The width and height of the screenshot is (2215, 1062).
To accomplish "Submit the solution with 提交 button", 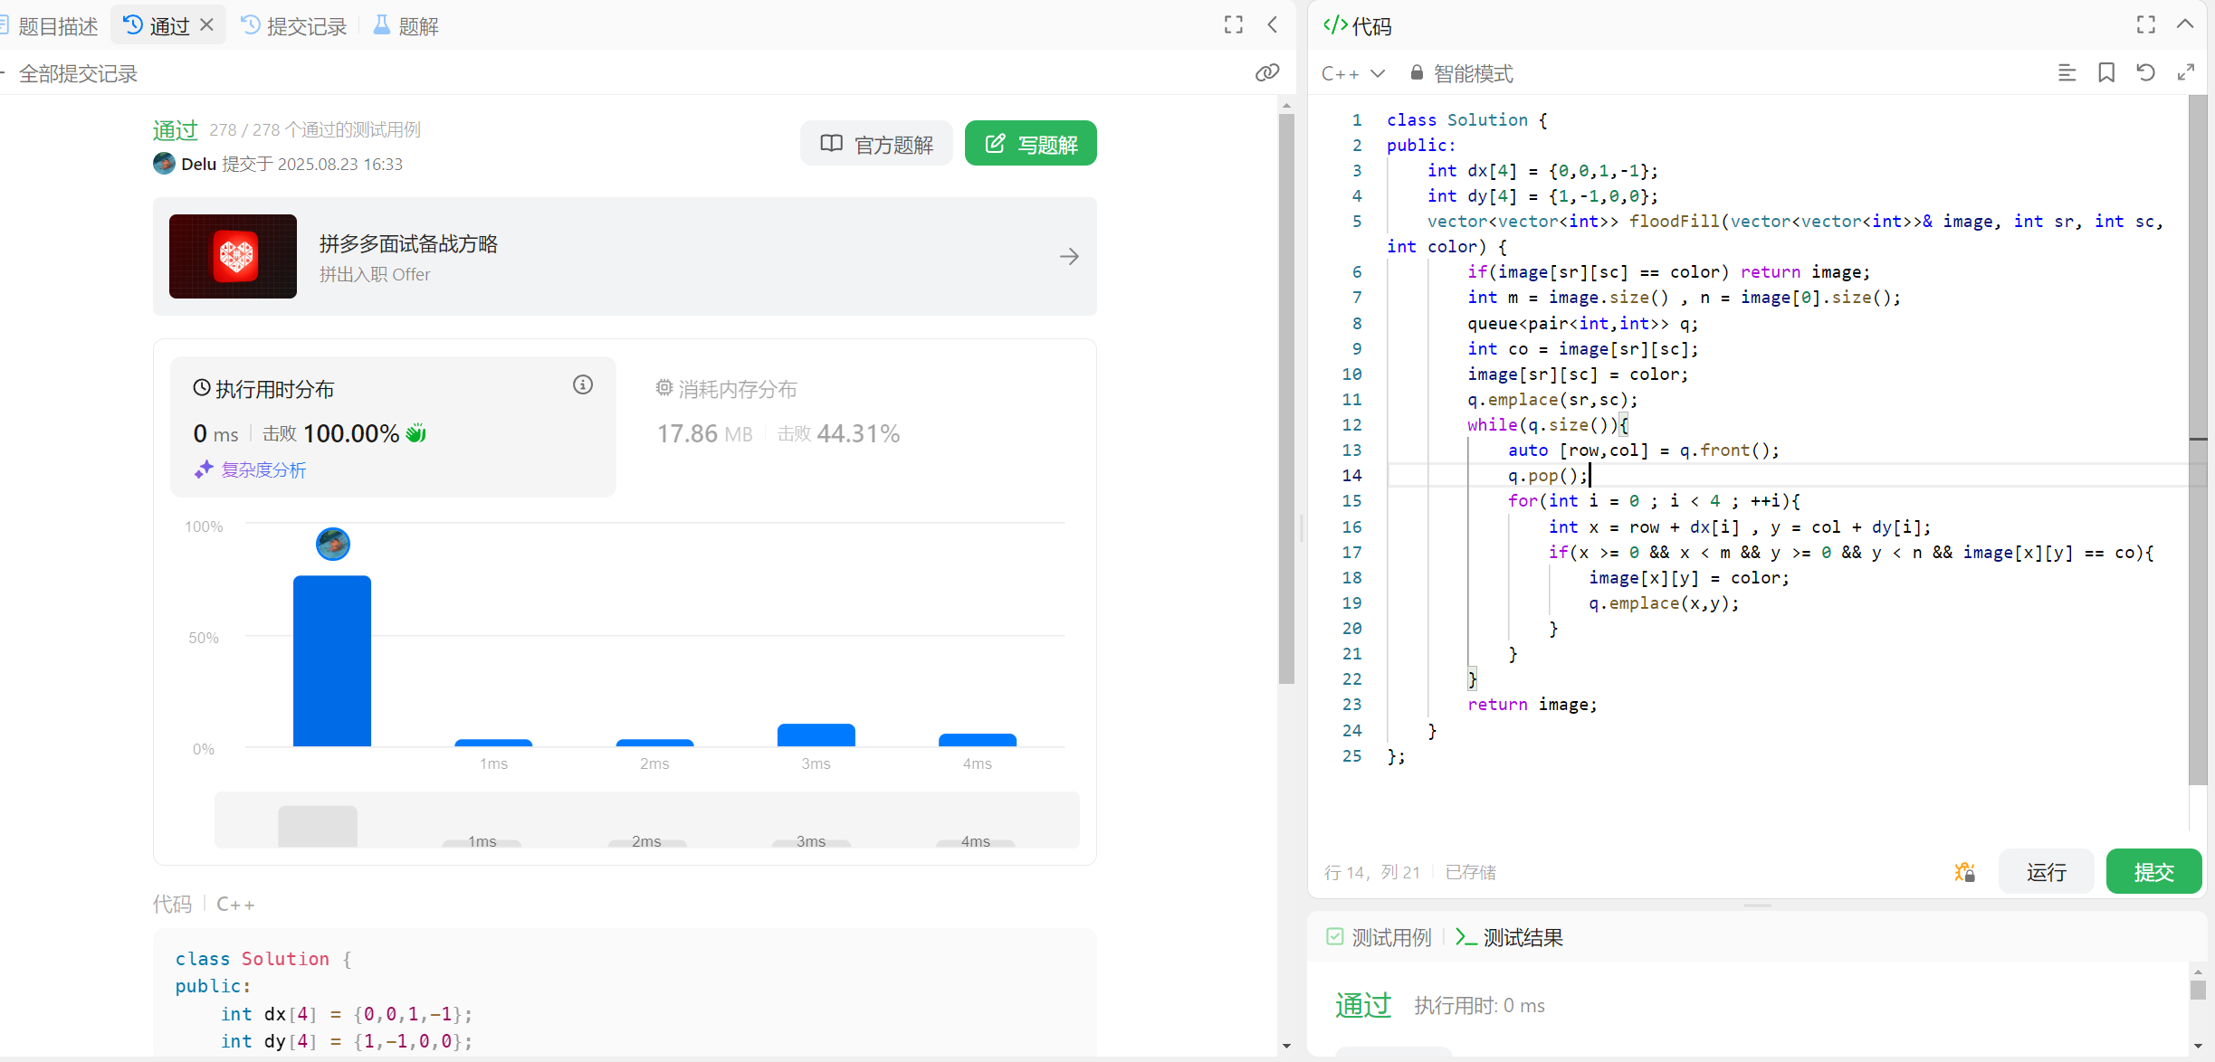I will [x=2153, y=872].
